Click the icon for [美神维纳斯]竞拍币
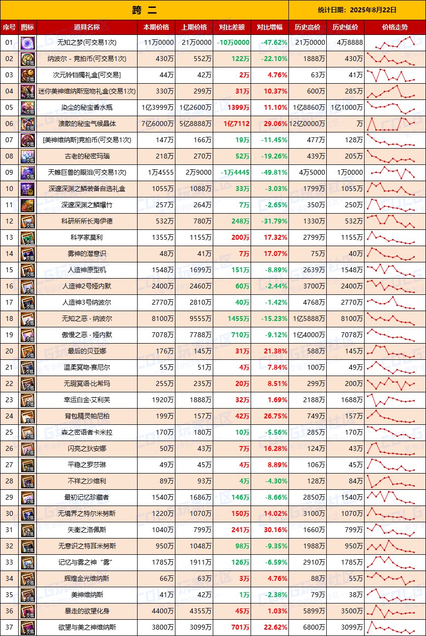The width and height of the screenshot is (426, 636). tap(28, 140)
